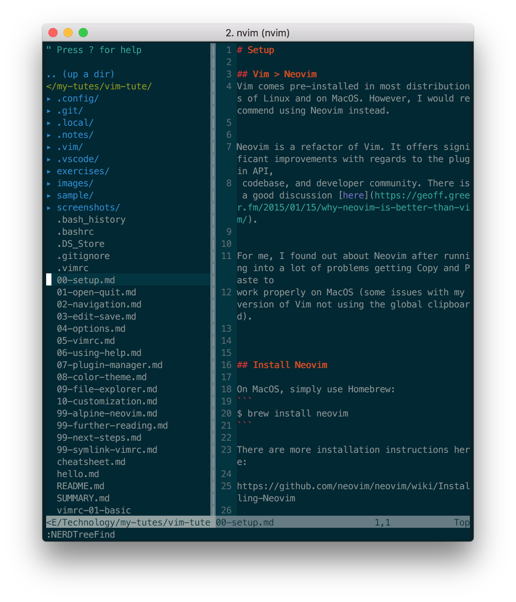Viewport: 516px width, 602px height.
Task: Click the '[here]' markdown link text
Action: pyautogui.click(x=353, y=195)
